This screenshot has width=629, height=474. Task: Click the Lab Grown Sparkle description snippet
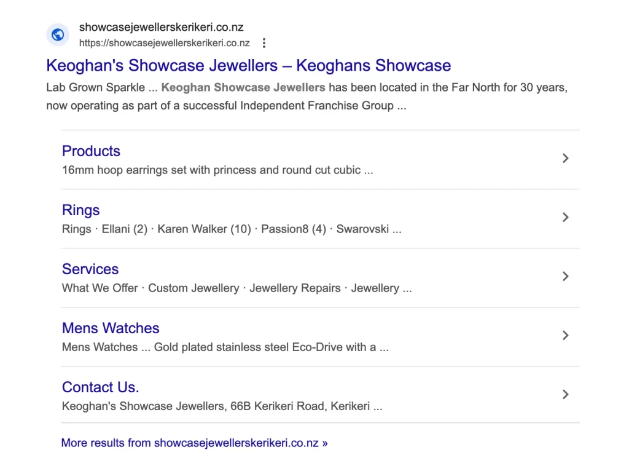307,97
